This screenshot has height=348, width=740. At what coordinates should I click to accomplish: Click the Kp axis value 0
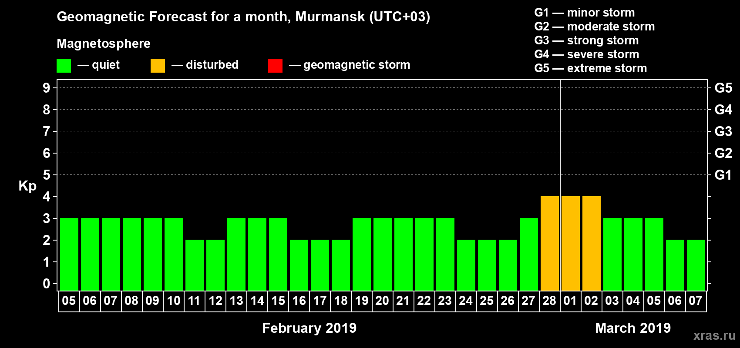click(x=47, y=284)
